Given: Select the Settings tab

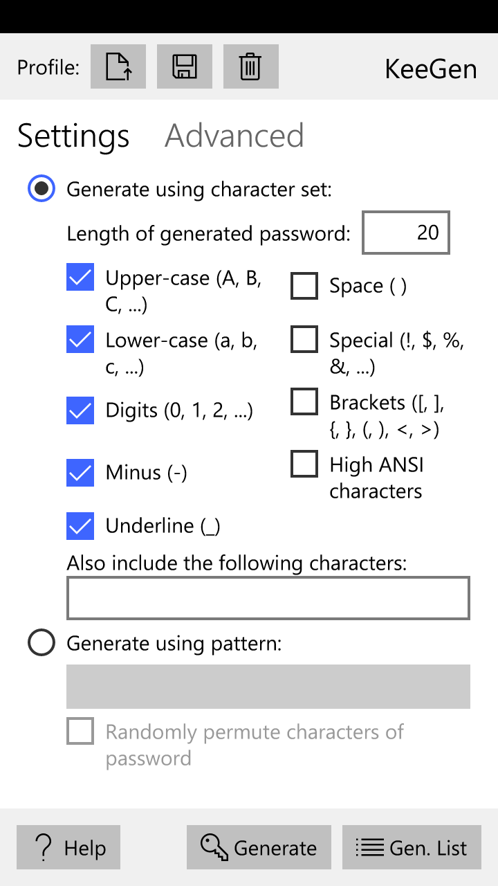Looking at the screenshot, I should pos(73,136).
